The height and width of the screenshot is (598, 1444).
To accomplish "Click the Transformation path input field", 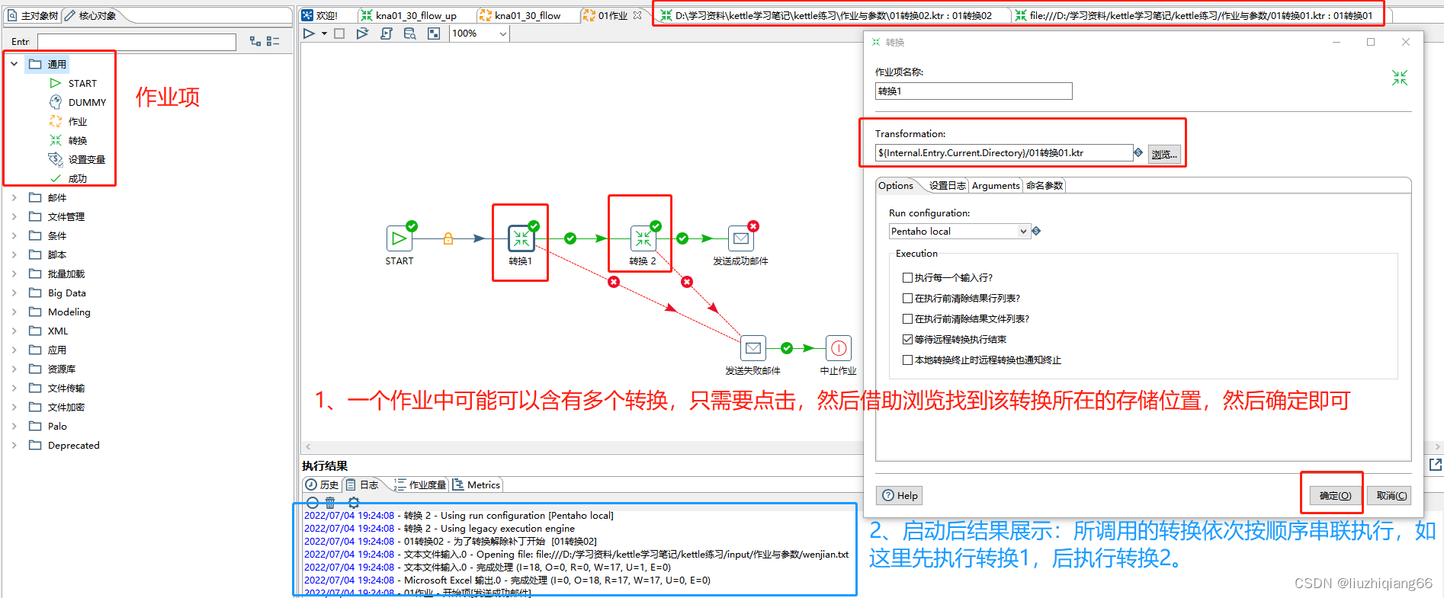I will (x=1004, y=153).
